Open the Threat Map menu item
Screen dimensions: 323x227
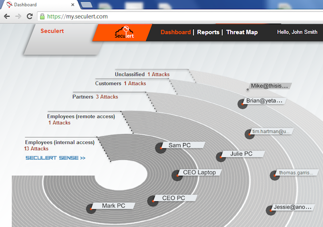click(242, 32)
